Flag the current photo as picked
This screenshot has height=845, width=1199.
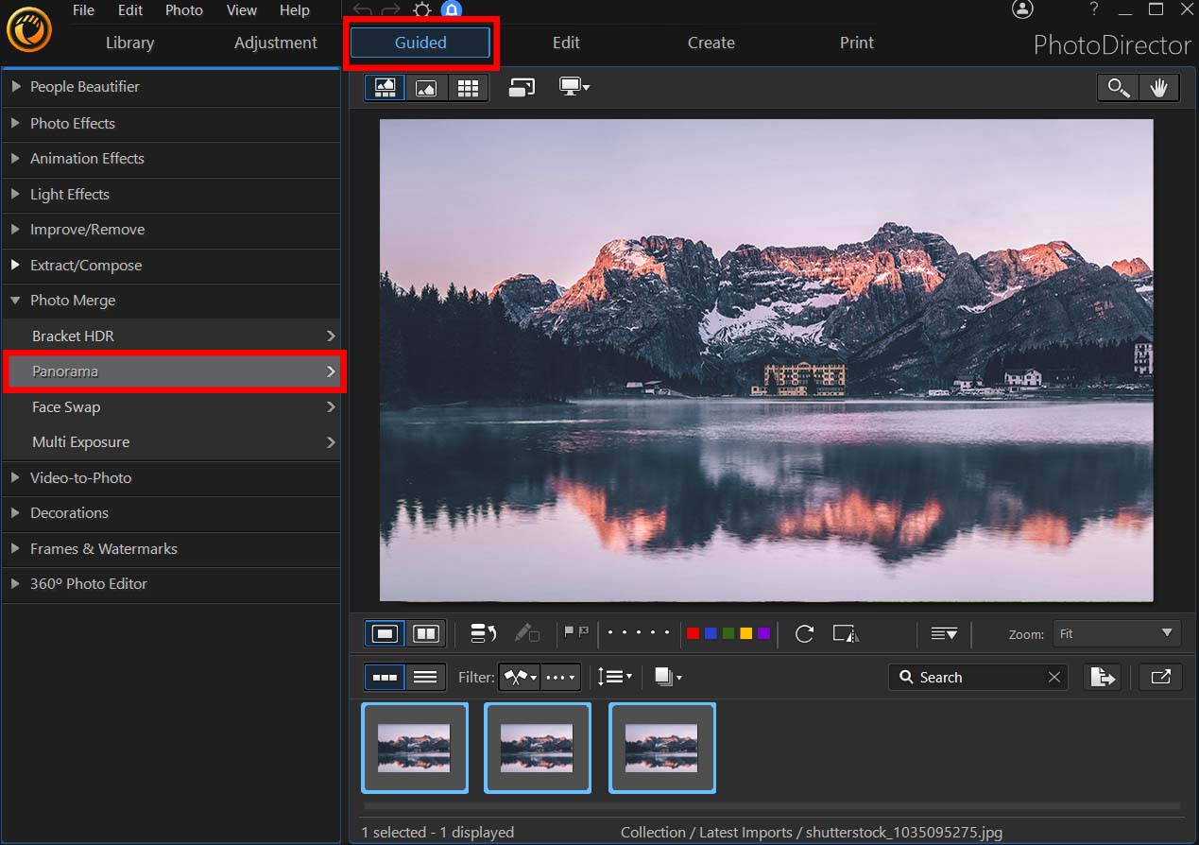point(571,633)
